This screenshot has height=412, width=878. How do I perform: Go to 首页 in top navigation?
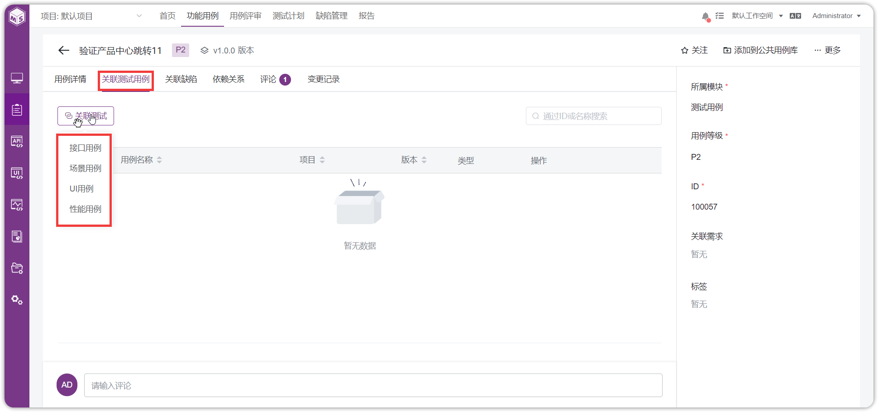coord(167,16)
